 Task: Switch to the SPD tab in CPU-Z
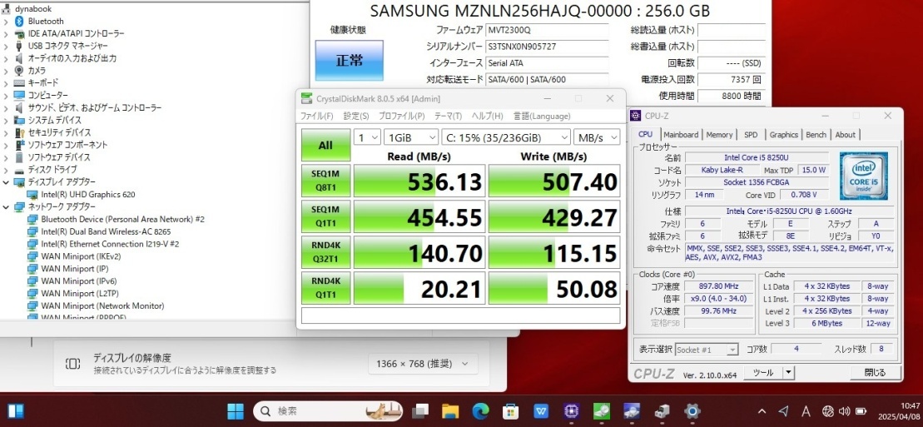point(751,134)
